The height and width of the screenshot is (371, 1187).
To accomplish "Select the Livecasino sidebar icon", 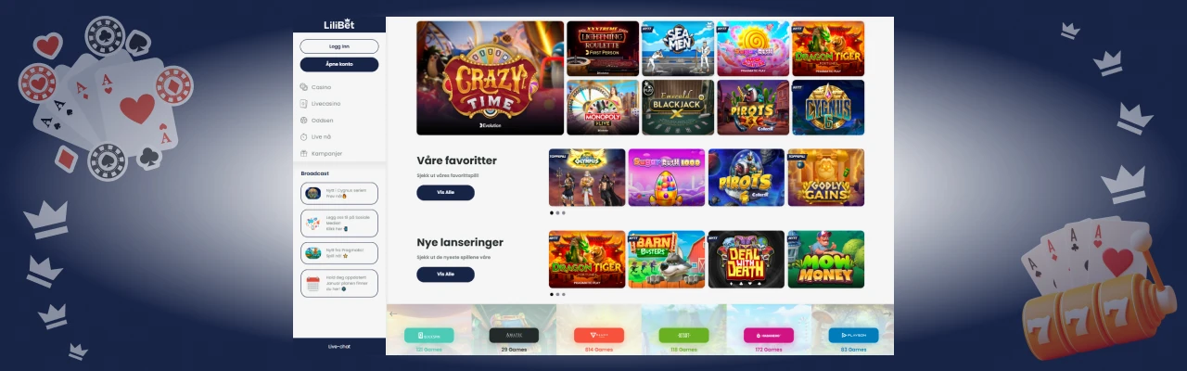I will [303, 104].
